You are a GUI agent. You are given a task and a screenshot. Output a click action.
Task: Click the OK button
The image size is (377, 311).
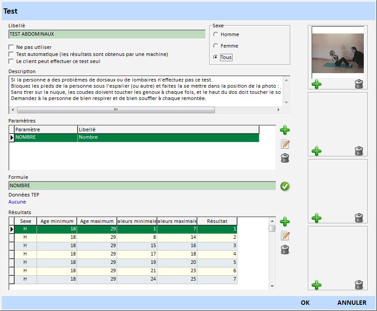coord(305,303)
